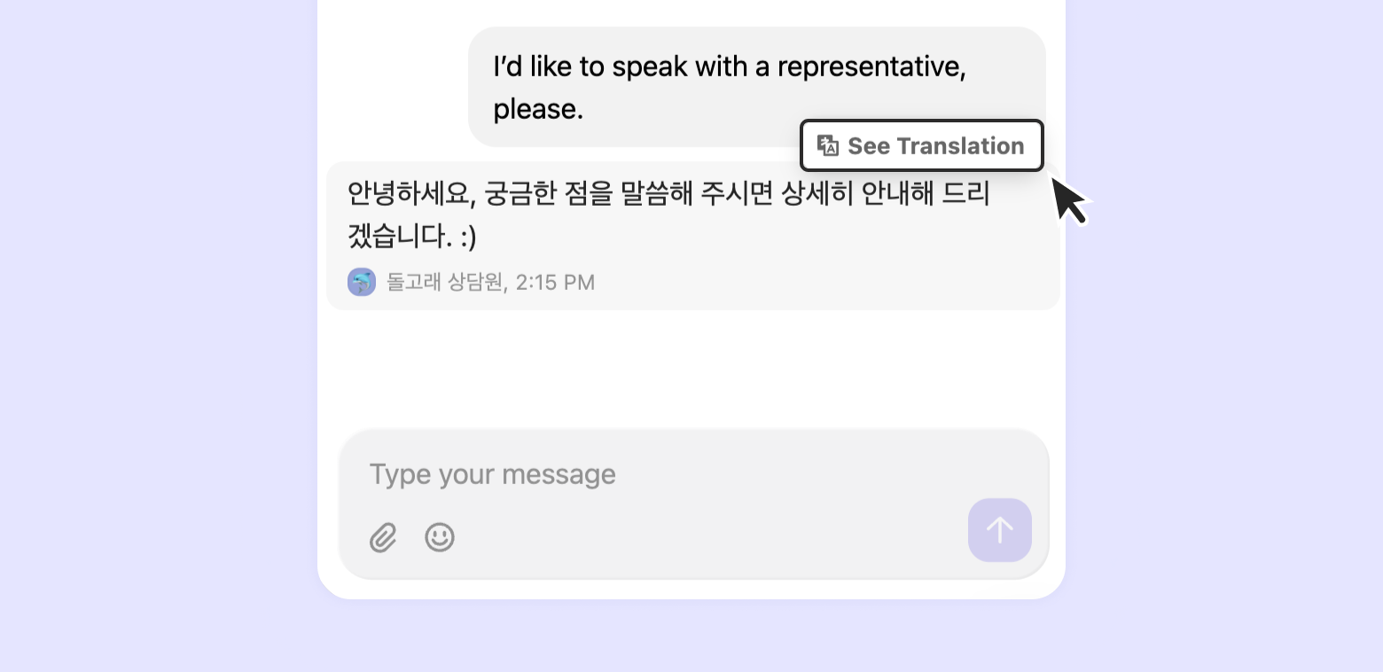1383x672 pixels.
Task: Click the "See Translation" text label
Action: point(935,145)
